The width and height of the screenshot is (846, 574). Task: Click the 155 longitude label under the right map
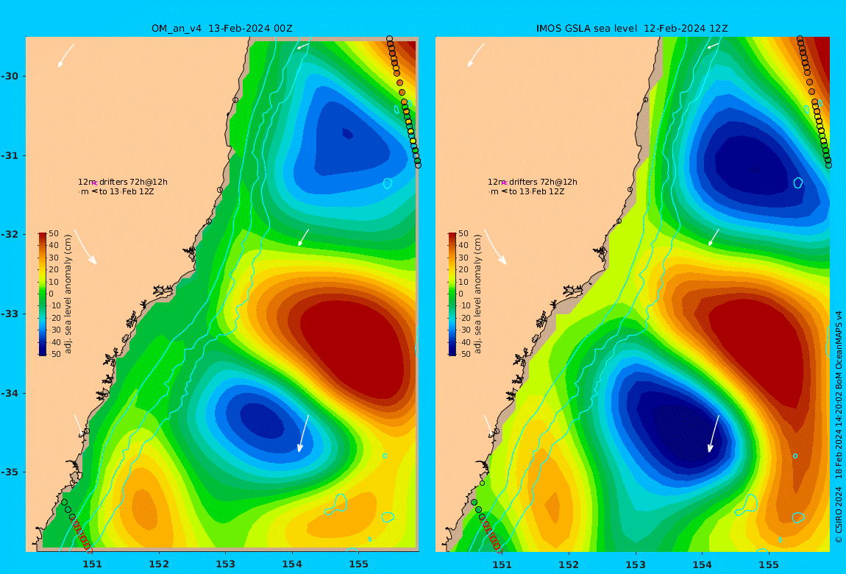[x=769, y=564]
